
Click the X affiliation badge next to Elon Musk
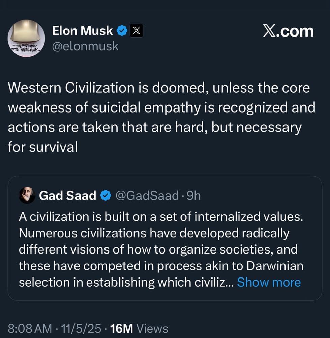136,31
